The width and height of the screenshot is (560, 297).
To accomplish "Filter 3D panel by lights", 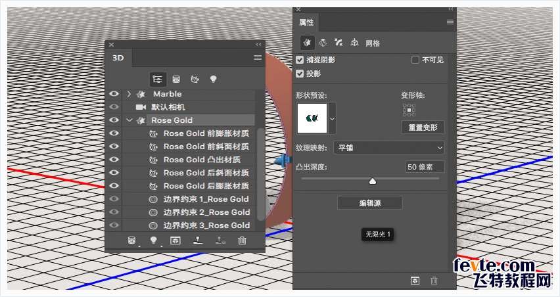I will [213, 79].
